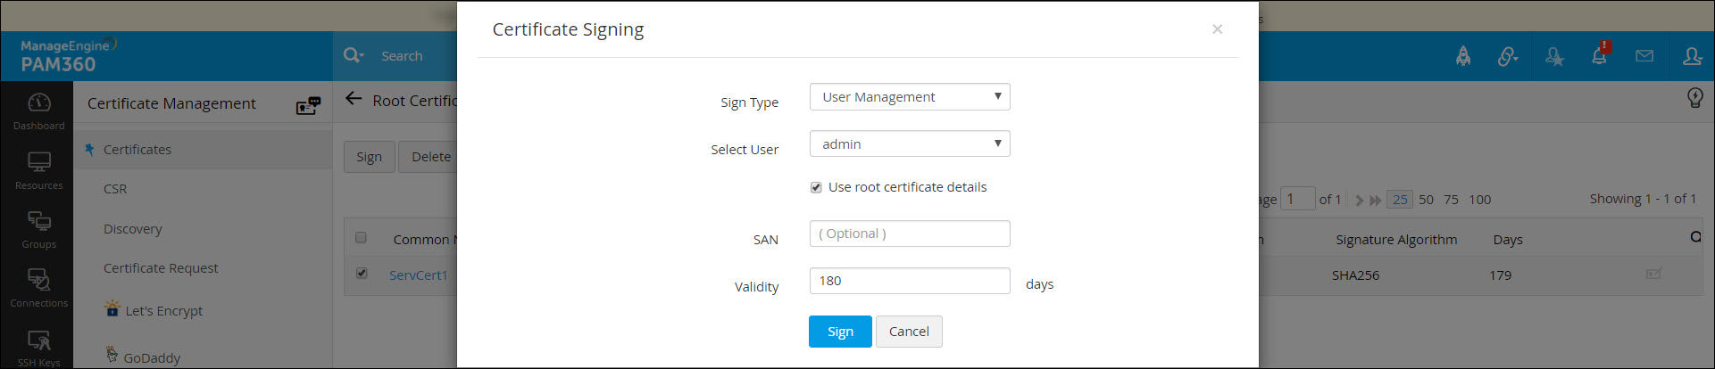Click the Validity days input field
Image resolution: width=1715 pixels, height=369 pixels.
coord(909,281)
